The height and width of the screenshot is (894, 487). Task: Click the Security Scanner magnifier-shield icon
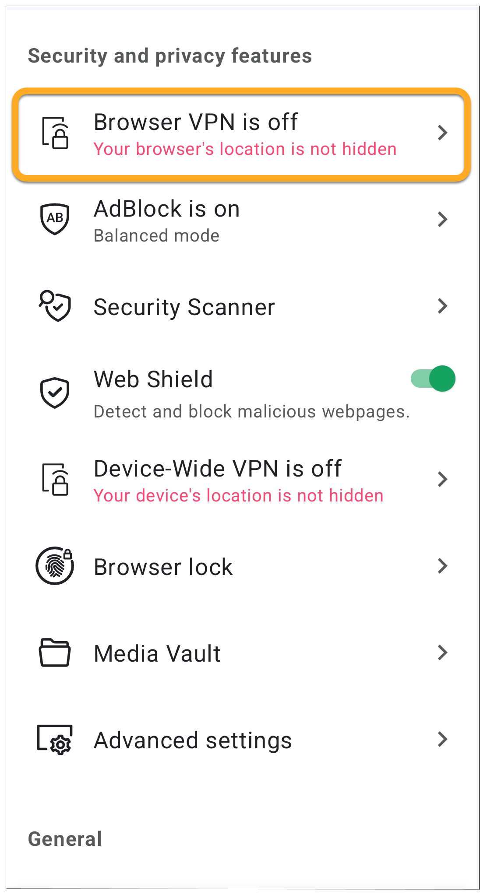pos(55,305)
